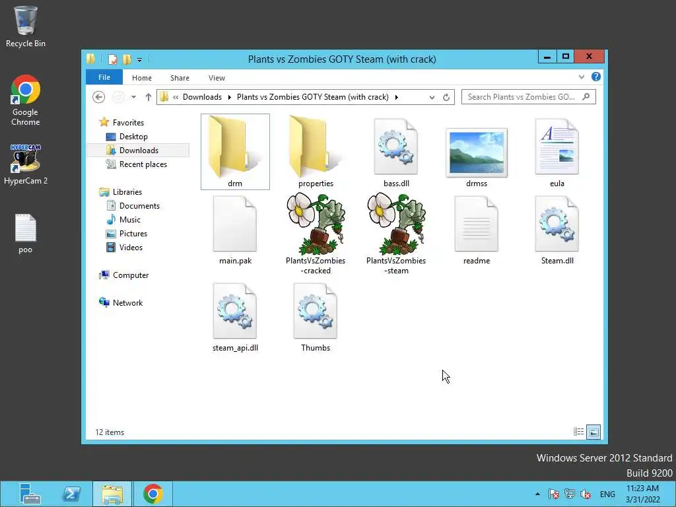This screenshot has width=676, height=507.
Task: Open the taskbar clock and date
Action: tap(643, 494)
